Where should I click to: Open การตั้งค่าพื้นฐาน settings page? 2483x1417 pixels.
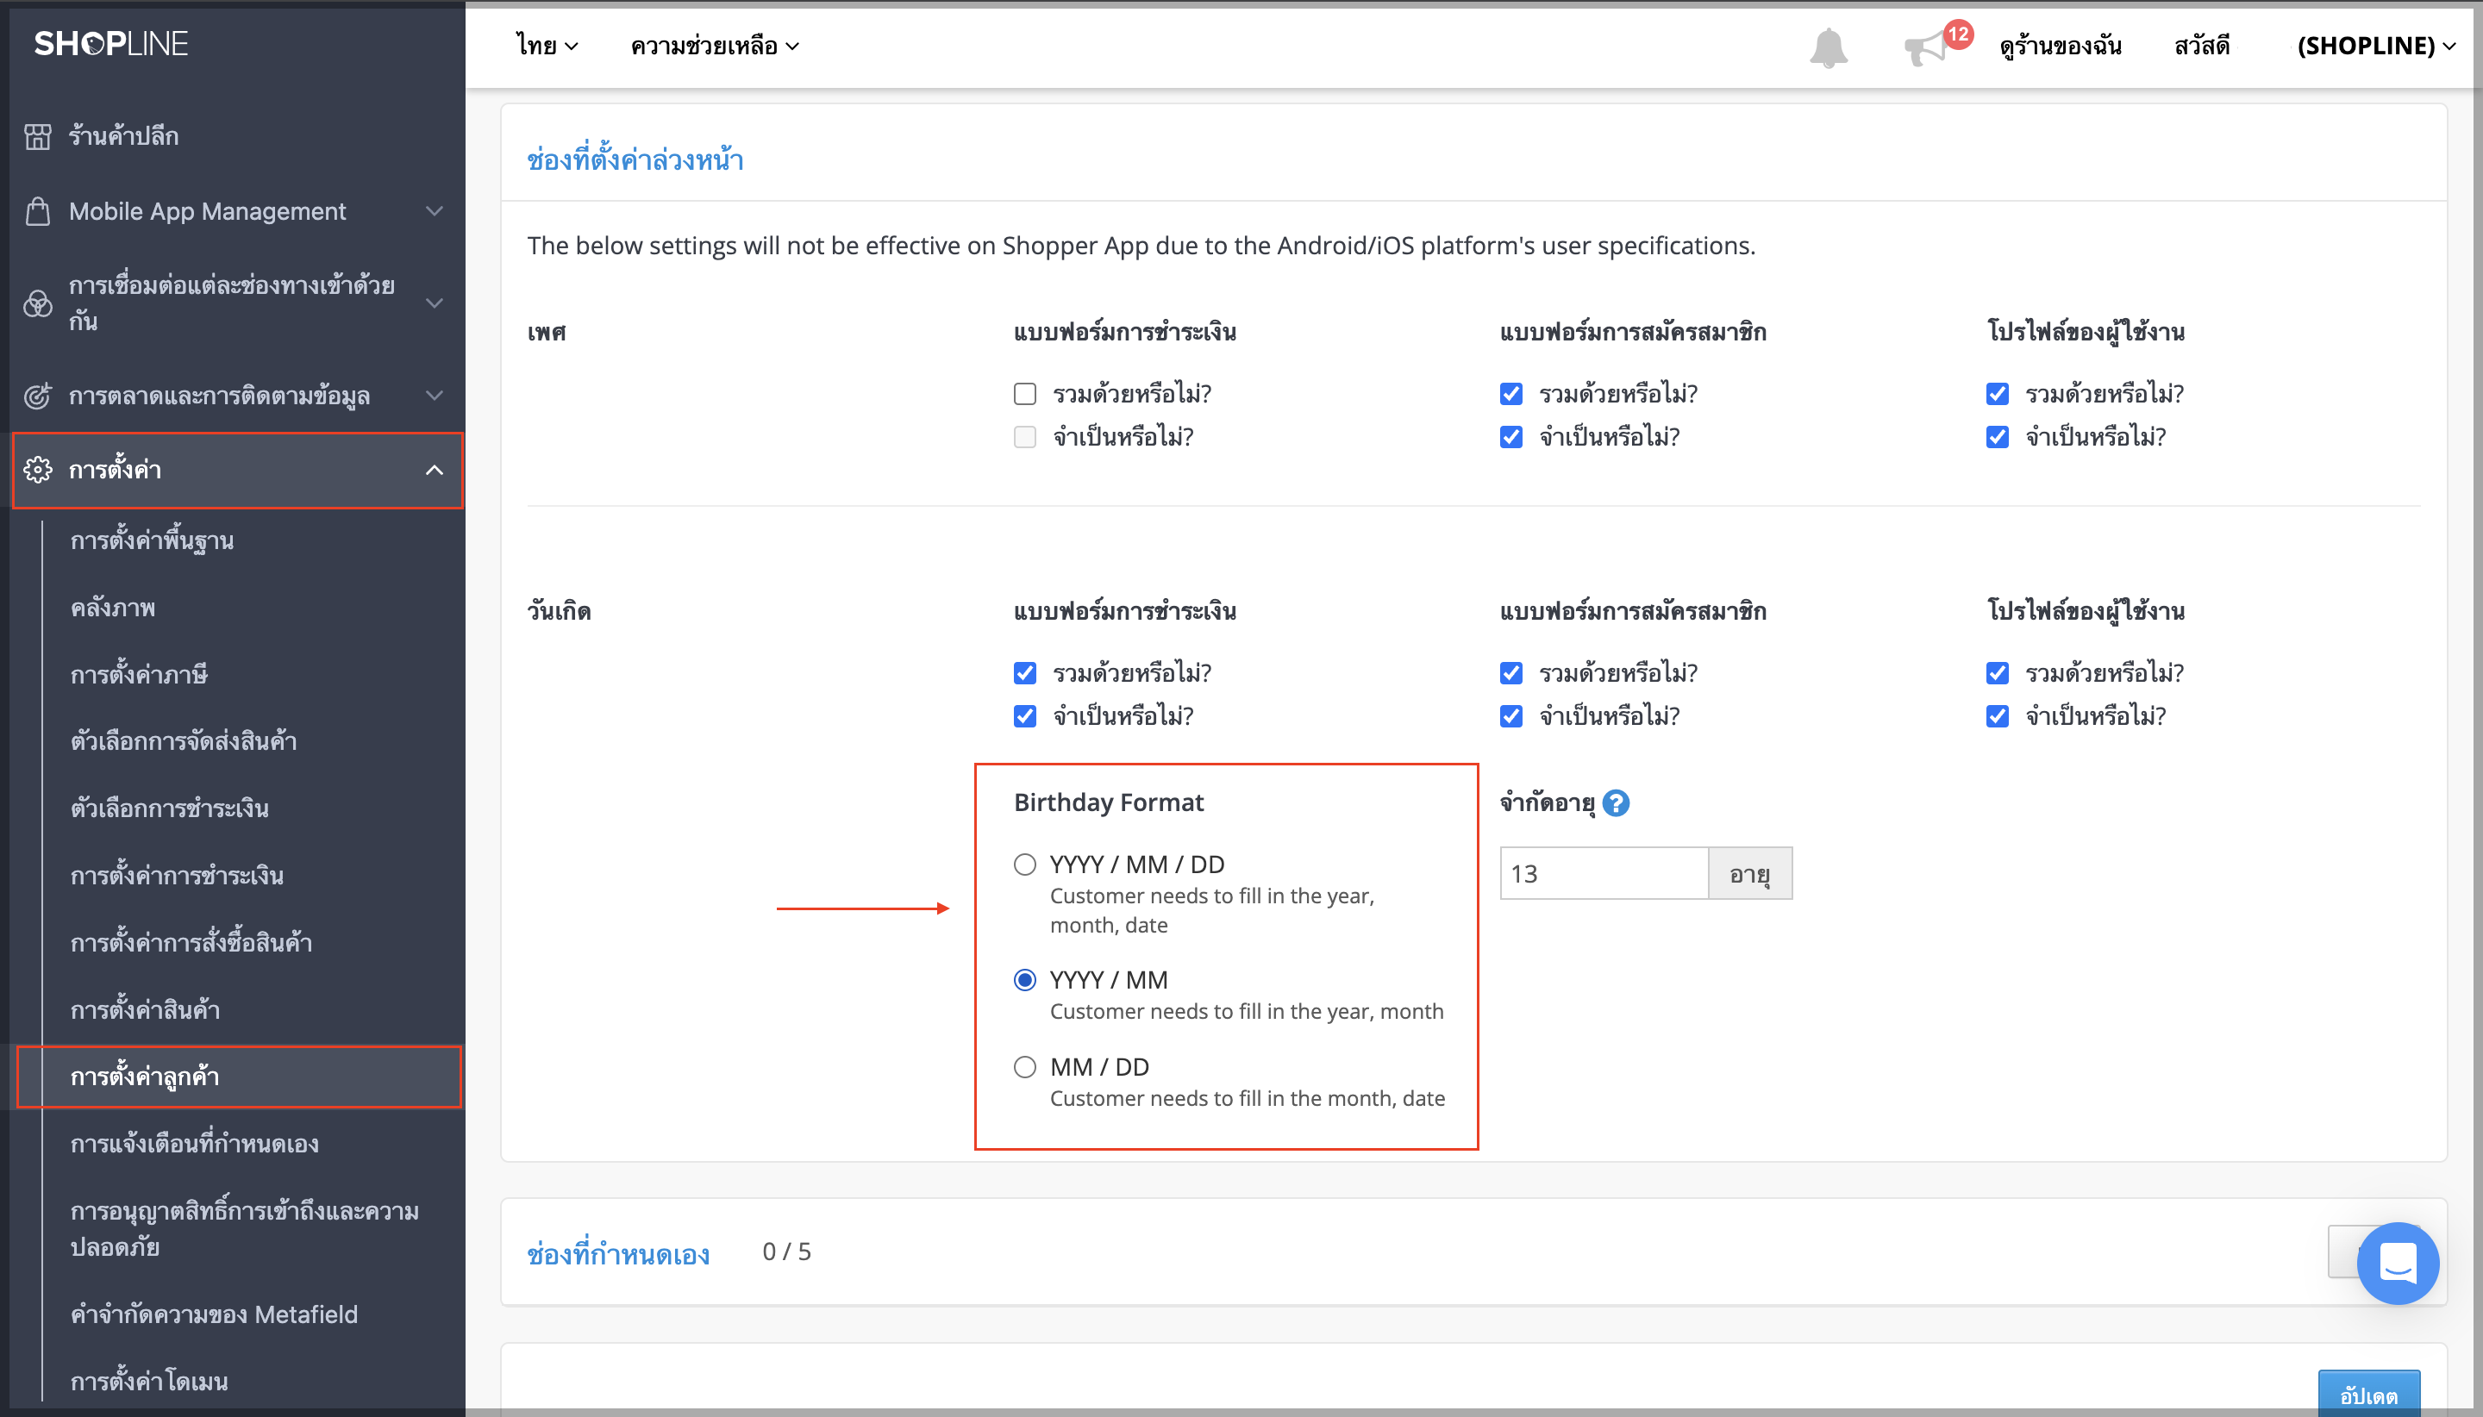click(152, 541)
